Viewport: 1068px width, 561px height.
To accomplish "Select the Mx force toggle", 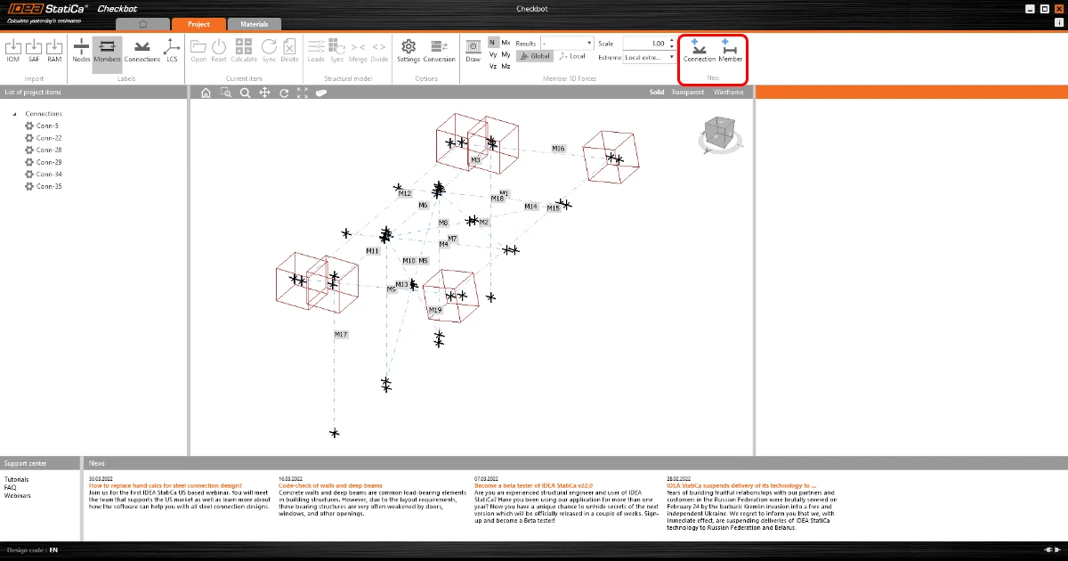I will click(x=506, y=43).
